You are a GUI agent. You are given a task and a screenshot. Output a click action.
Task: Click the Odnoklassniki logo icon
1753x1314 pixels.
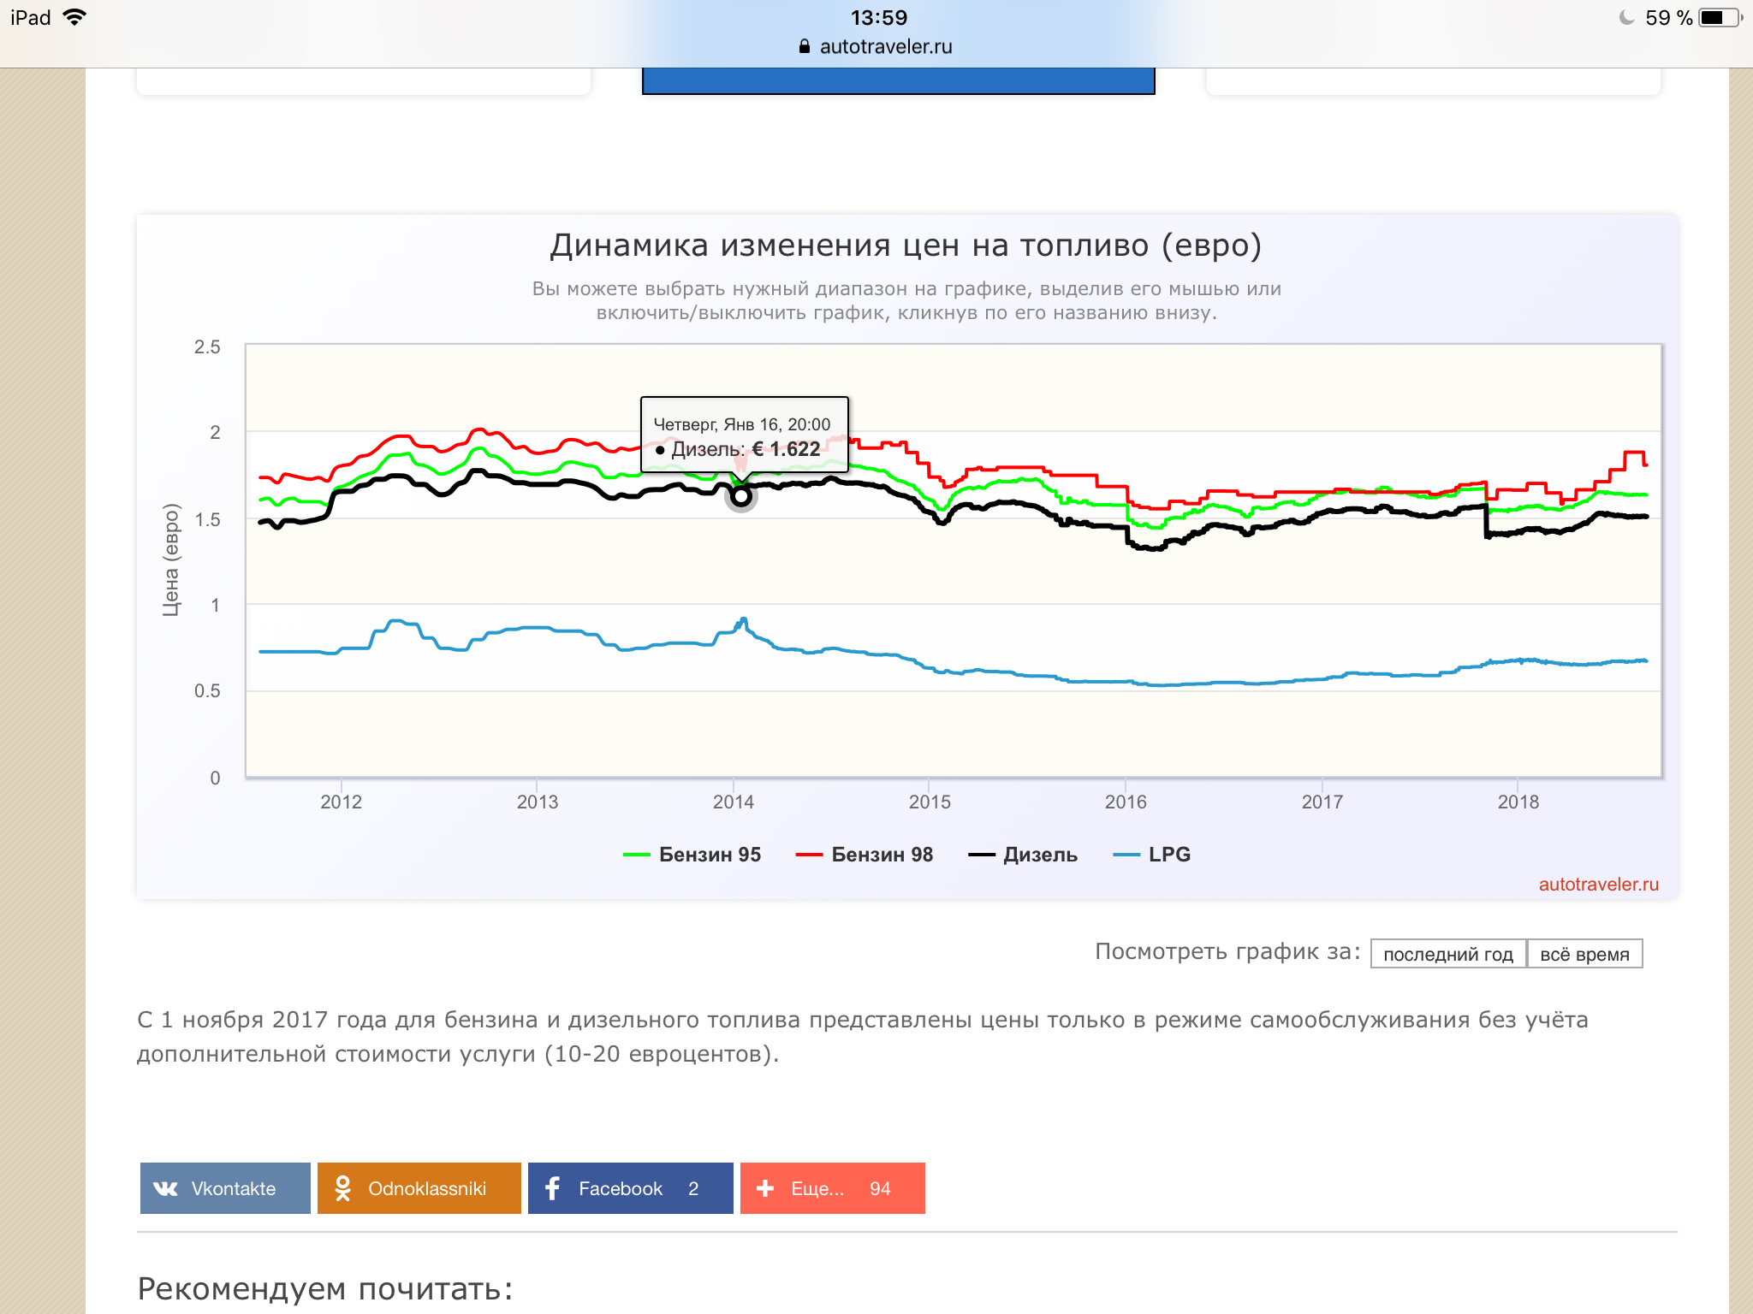coord(342,1188)
